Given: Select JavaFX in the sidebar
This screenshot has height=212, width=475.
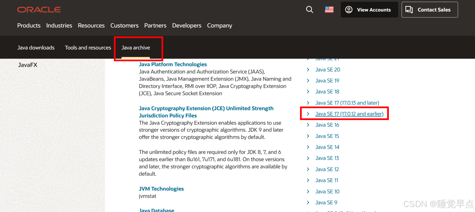Looking at the screenshot, I should tap(28, 65).
